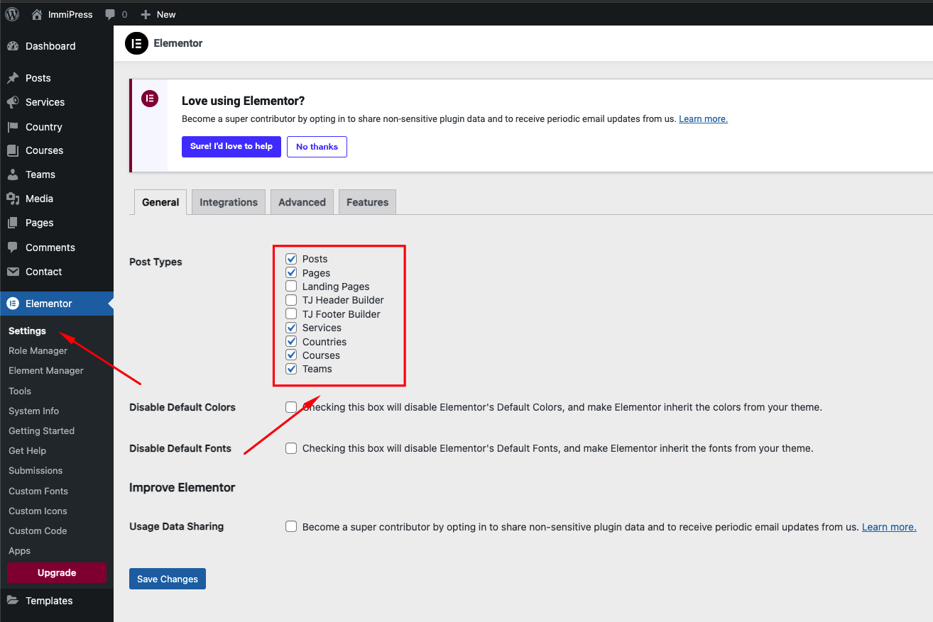Click the Elementor sidebar menu icon
The height and width of the screenshot is (622, 933).
pos(13,304)
